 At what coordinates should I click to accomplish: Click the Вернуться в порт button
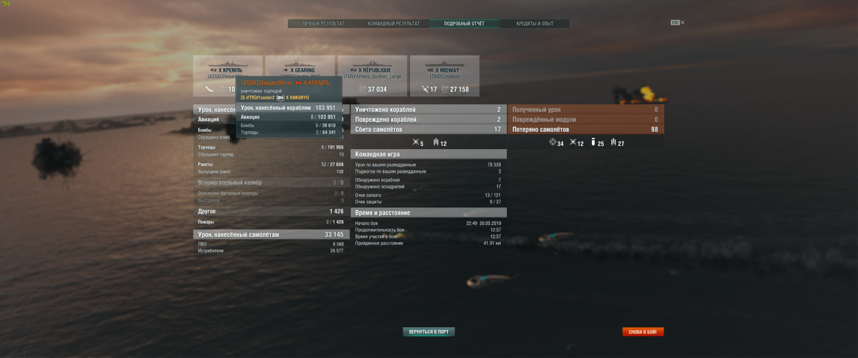429,332
